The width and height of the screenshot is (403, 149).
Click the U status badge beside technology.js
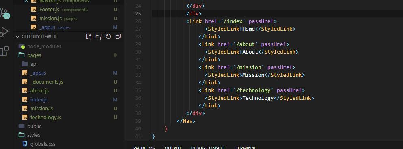pos(116,118)
